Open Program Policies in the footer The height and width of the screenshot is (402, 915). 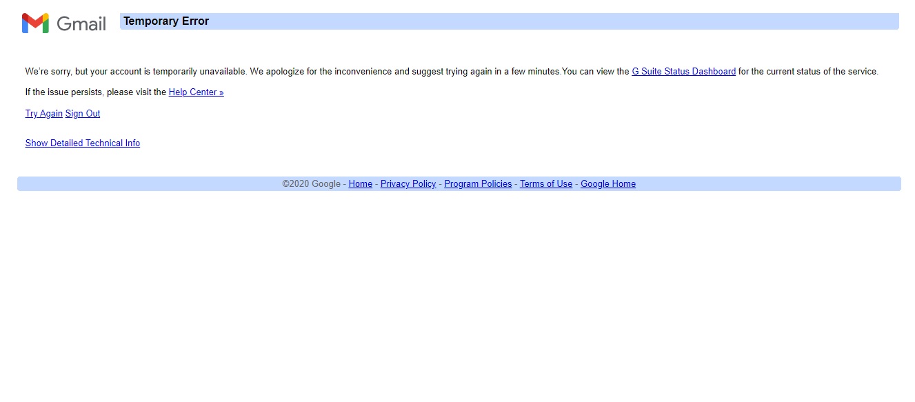pos(478,184)
